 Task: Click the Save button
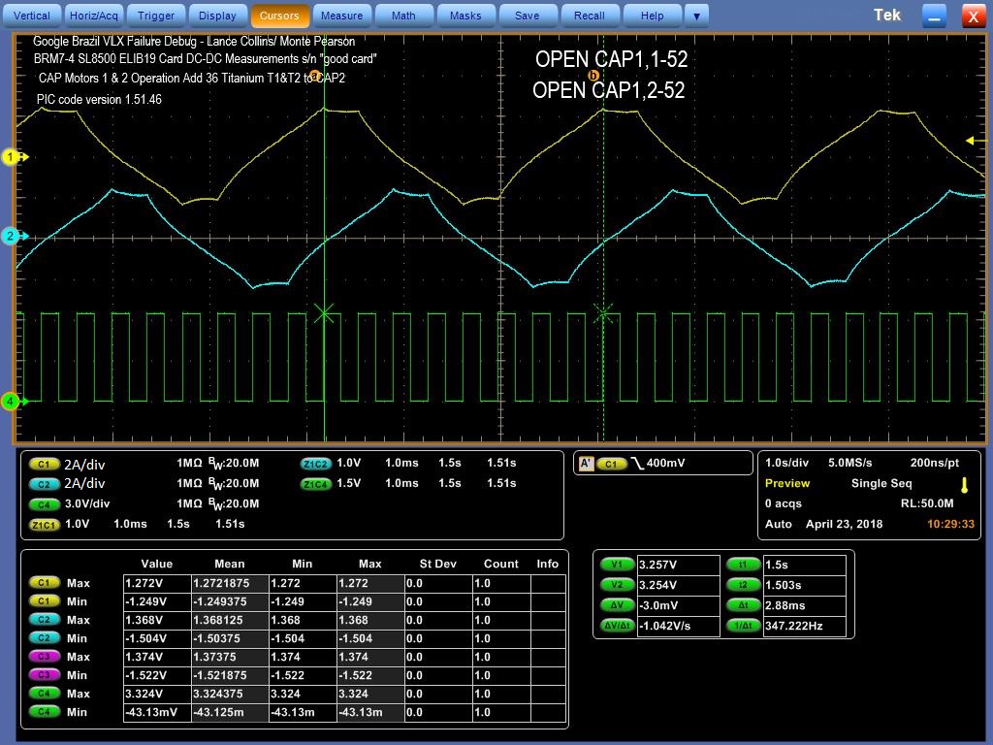[527, 16]
